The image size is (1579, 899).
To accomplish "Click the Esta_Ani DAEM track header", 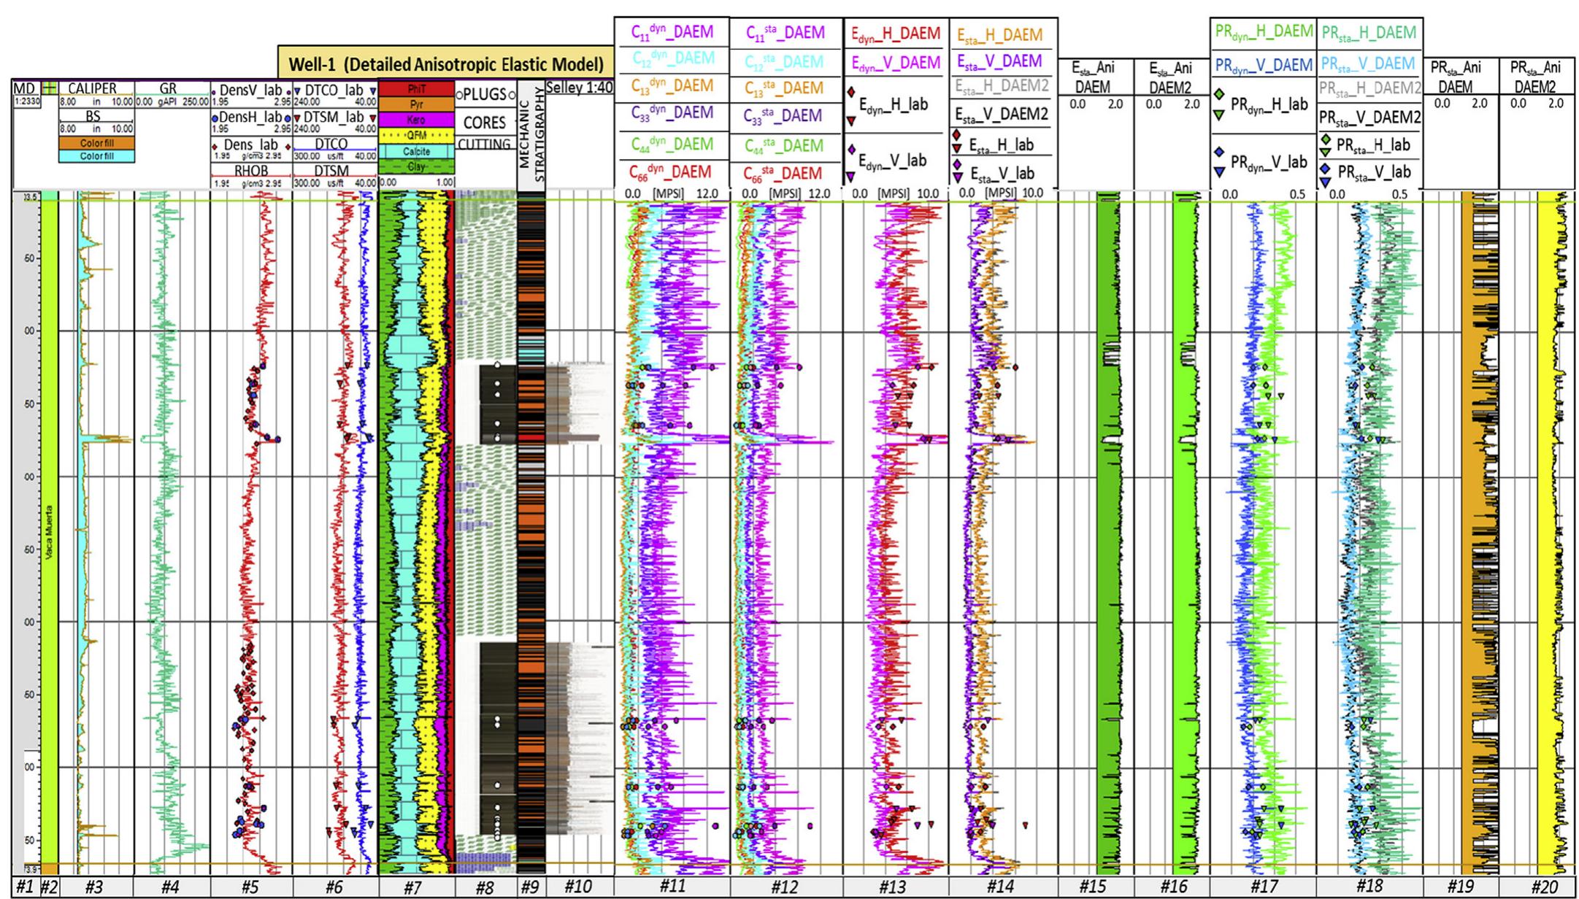I will click(x=1094, y=78).
